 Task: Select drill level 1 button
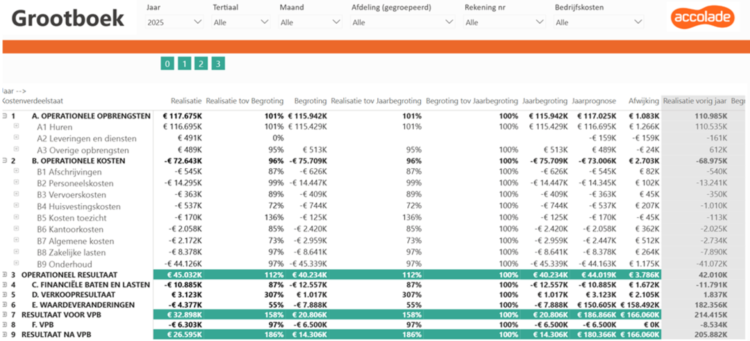tap(184, 64)
